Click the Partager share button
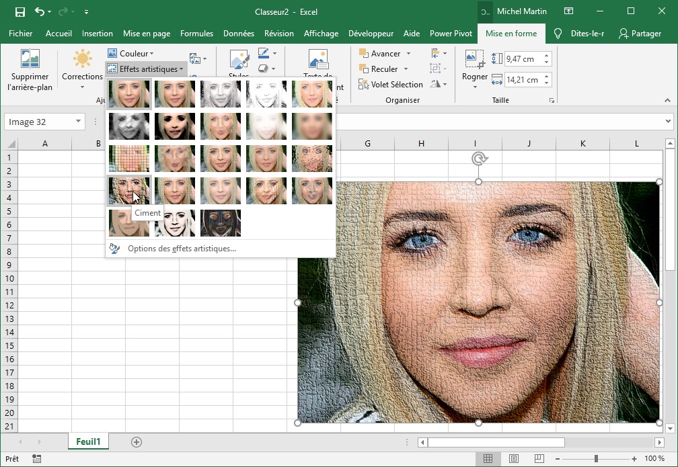 pos(640,34)
